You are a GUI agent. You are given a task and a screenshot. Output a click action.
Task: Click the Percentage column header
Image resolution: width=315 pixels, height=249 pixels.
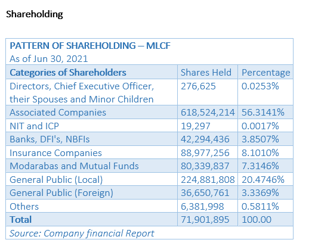pyautogui.click(x=266, y=73)
